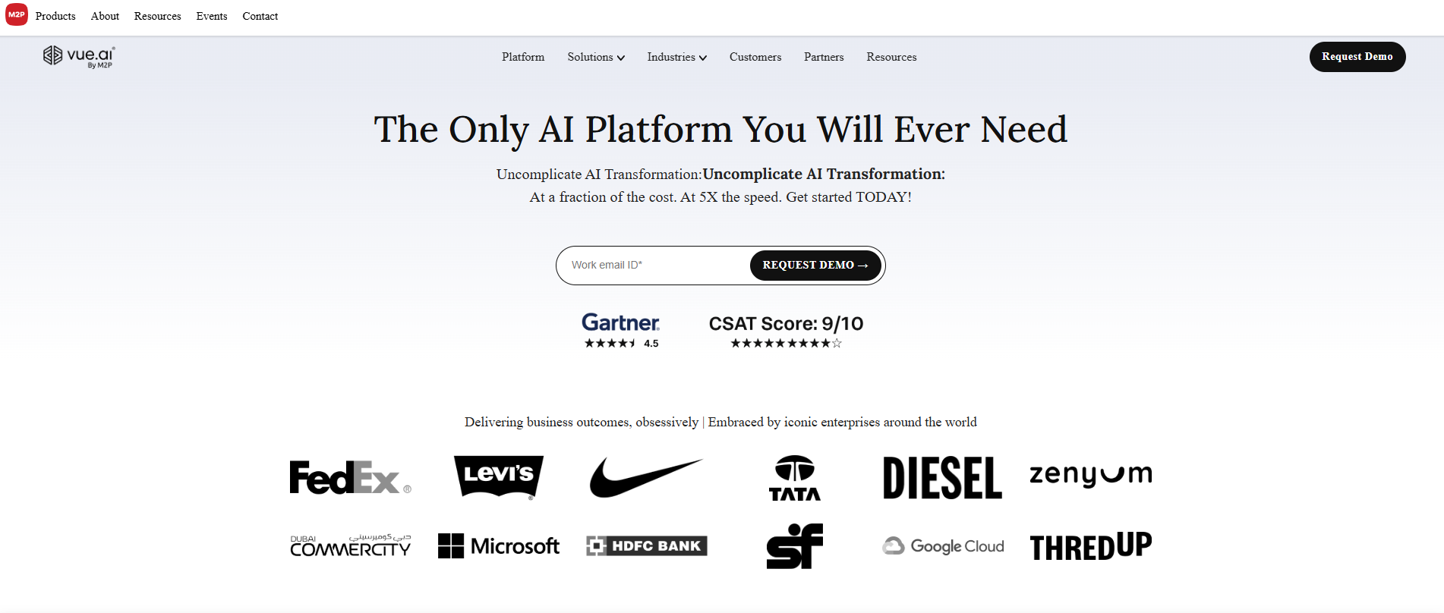Click the Google Cloud logo
1444x613 pixels.
943,546
